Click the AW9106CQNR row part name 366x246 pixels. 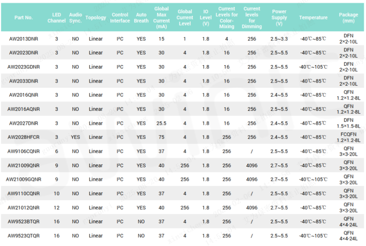pyautogui.click(x=24, y=151)
